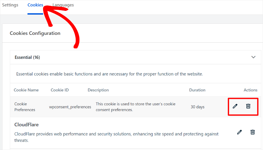
Task: Edit the Cookie Preferences cookie
Action: point(235,106)
